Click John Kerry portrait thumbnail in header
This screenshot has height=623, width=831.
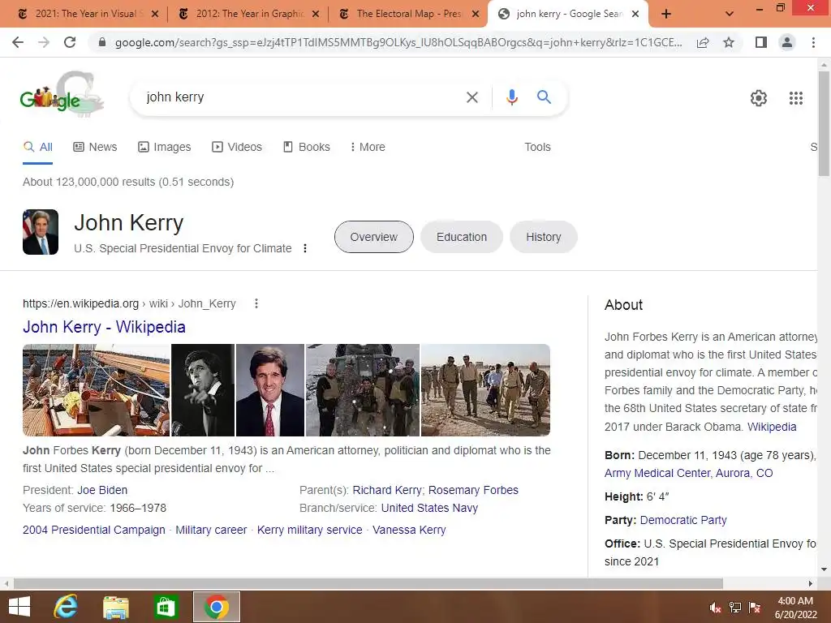41,232
